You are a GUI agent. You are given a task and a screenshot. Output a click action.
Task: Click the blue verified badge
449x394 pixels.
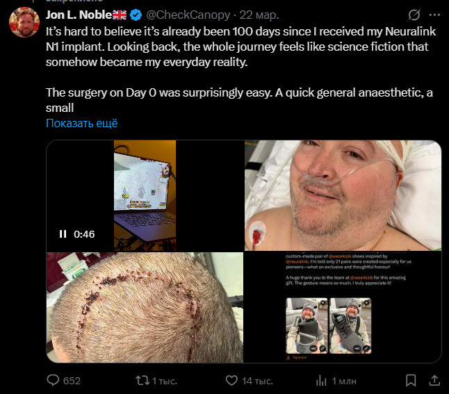coord(136,15)
